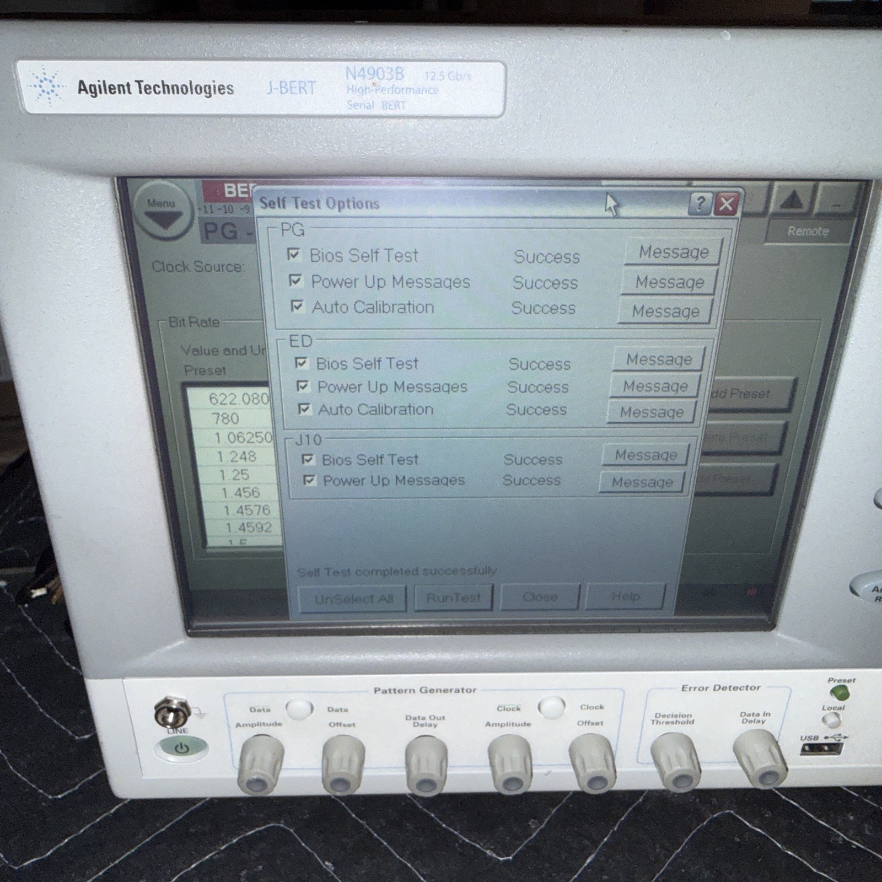Open Message for ED Power Up Messages
Image resolution: width=882 pixels, height=882 pixels.
tap(655, 386)
